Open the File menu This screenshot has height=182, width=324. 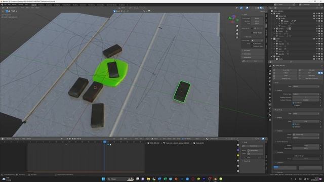point(6,5)
